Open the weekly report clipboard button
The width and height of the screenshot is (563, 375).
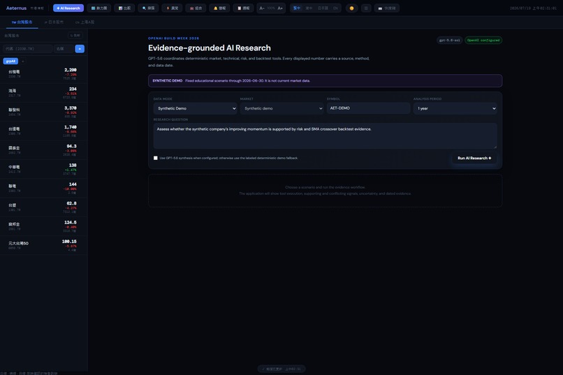click(243, 8)
